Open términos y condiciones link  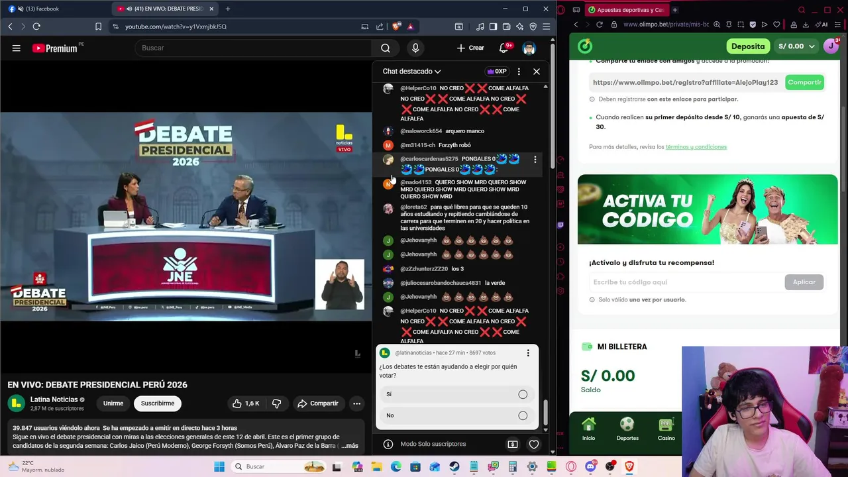(696, 147)
